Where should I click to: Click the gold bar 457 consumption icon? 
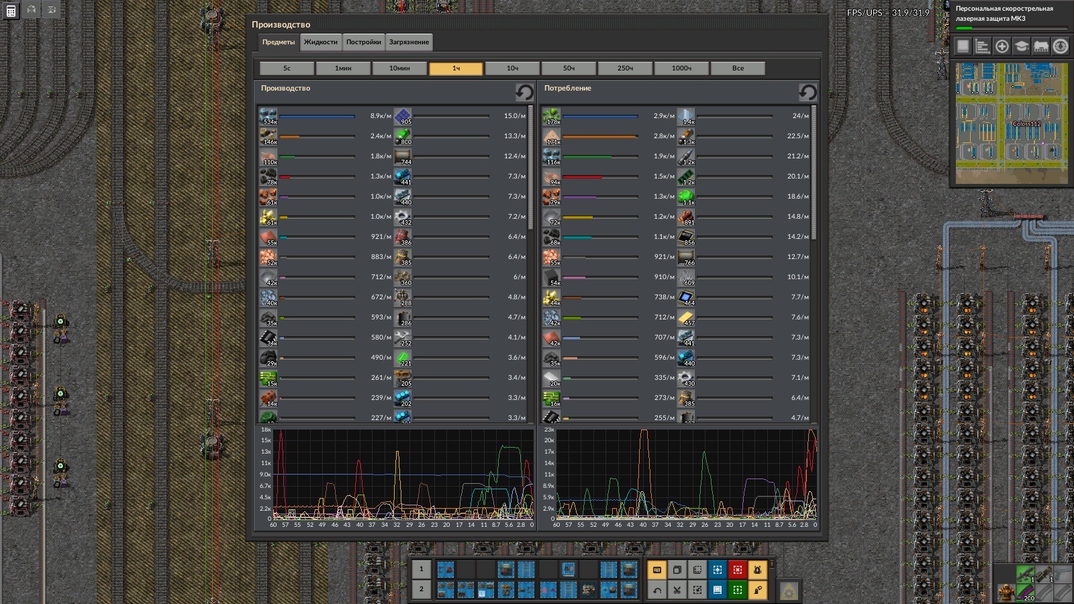point(686,317)
